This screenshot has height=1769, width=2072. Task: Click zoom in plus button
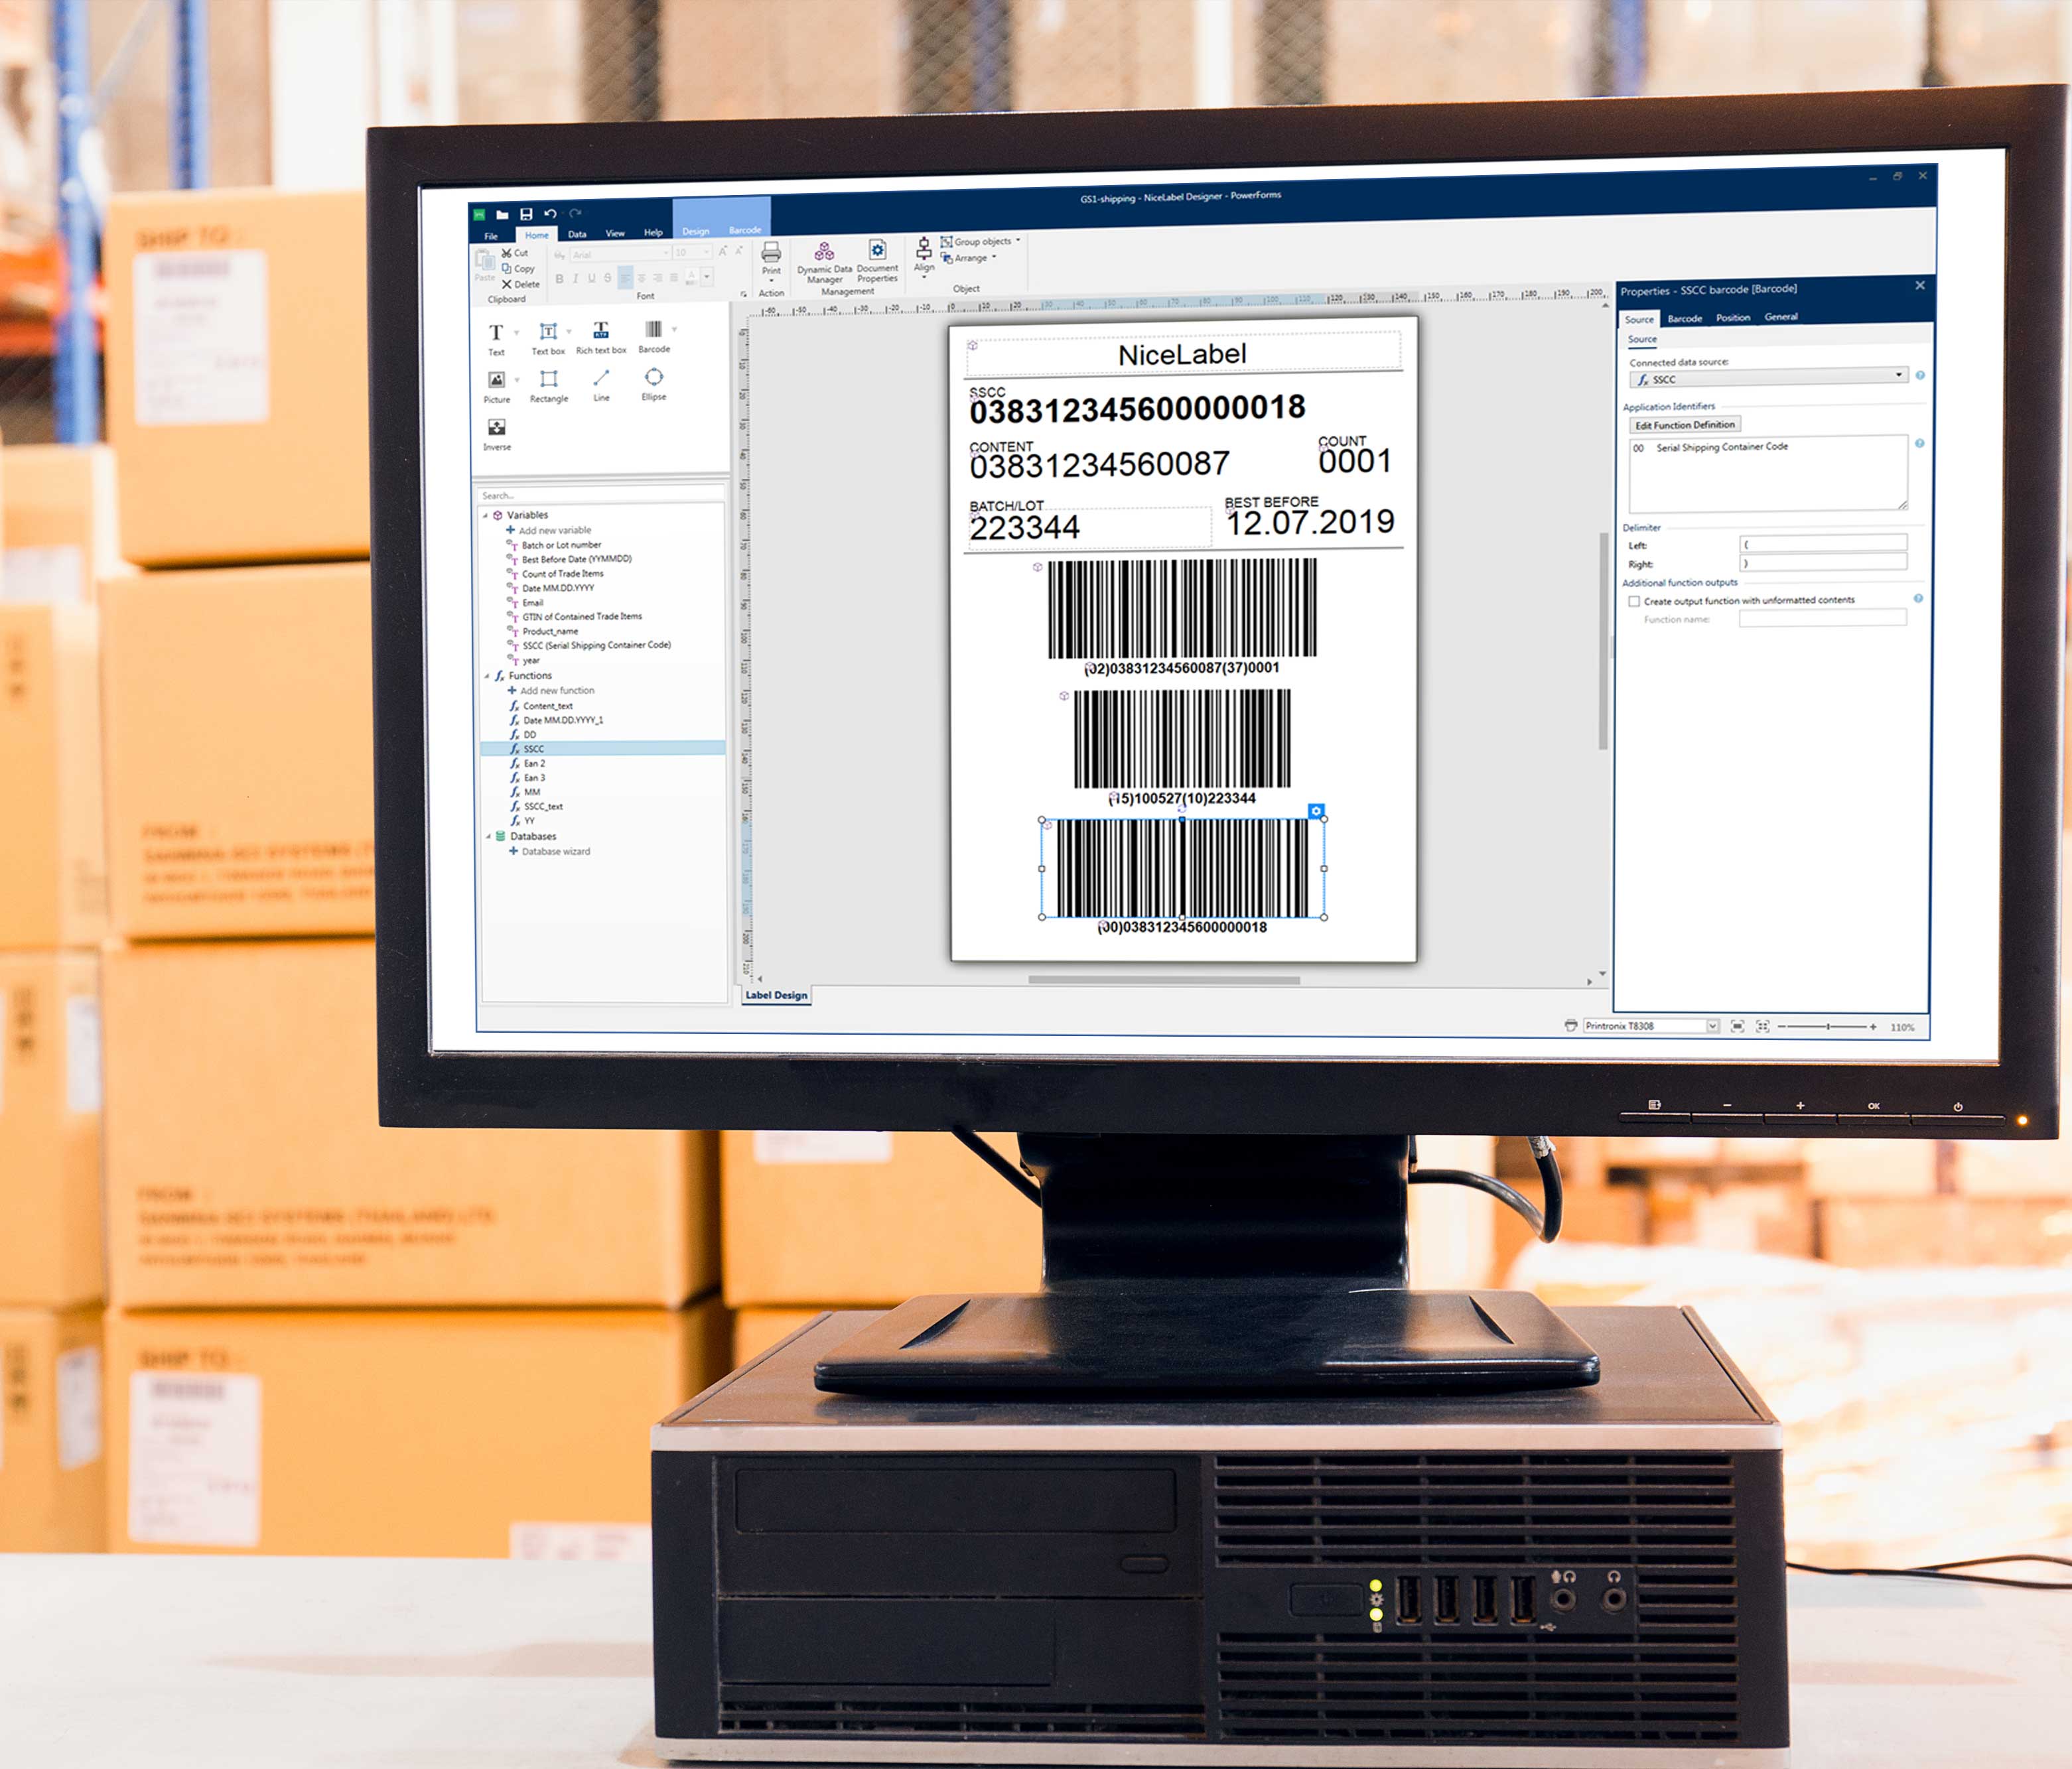pos(1873,1026)
